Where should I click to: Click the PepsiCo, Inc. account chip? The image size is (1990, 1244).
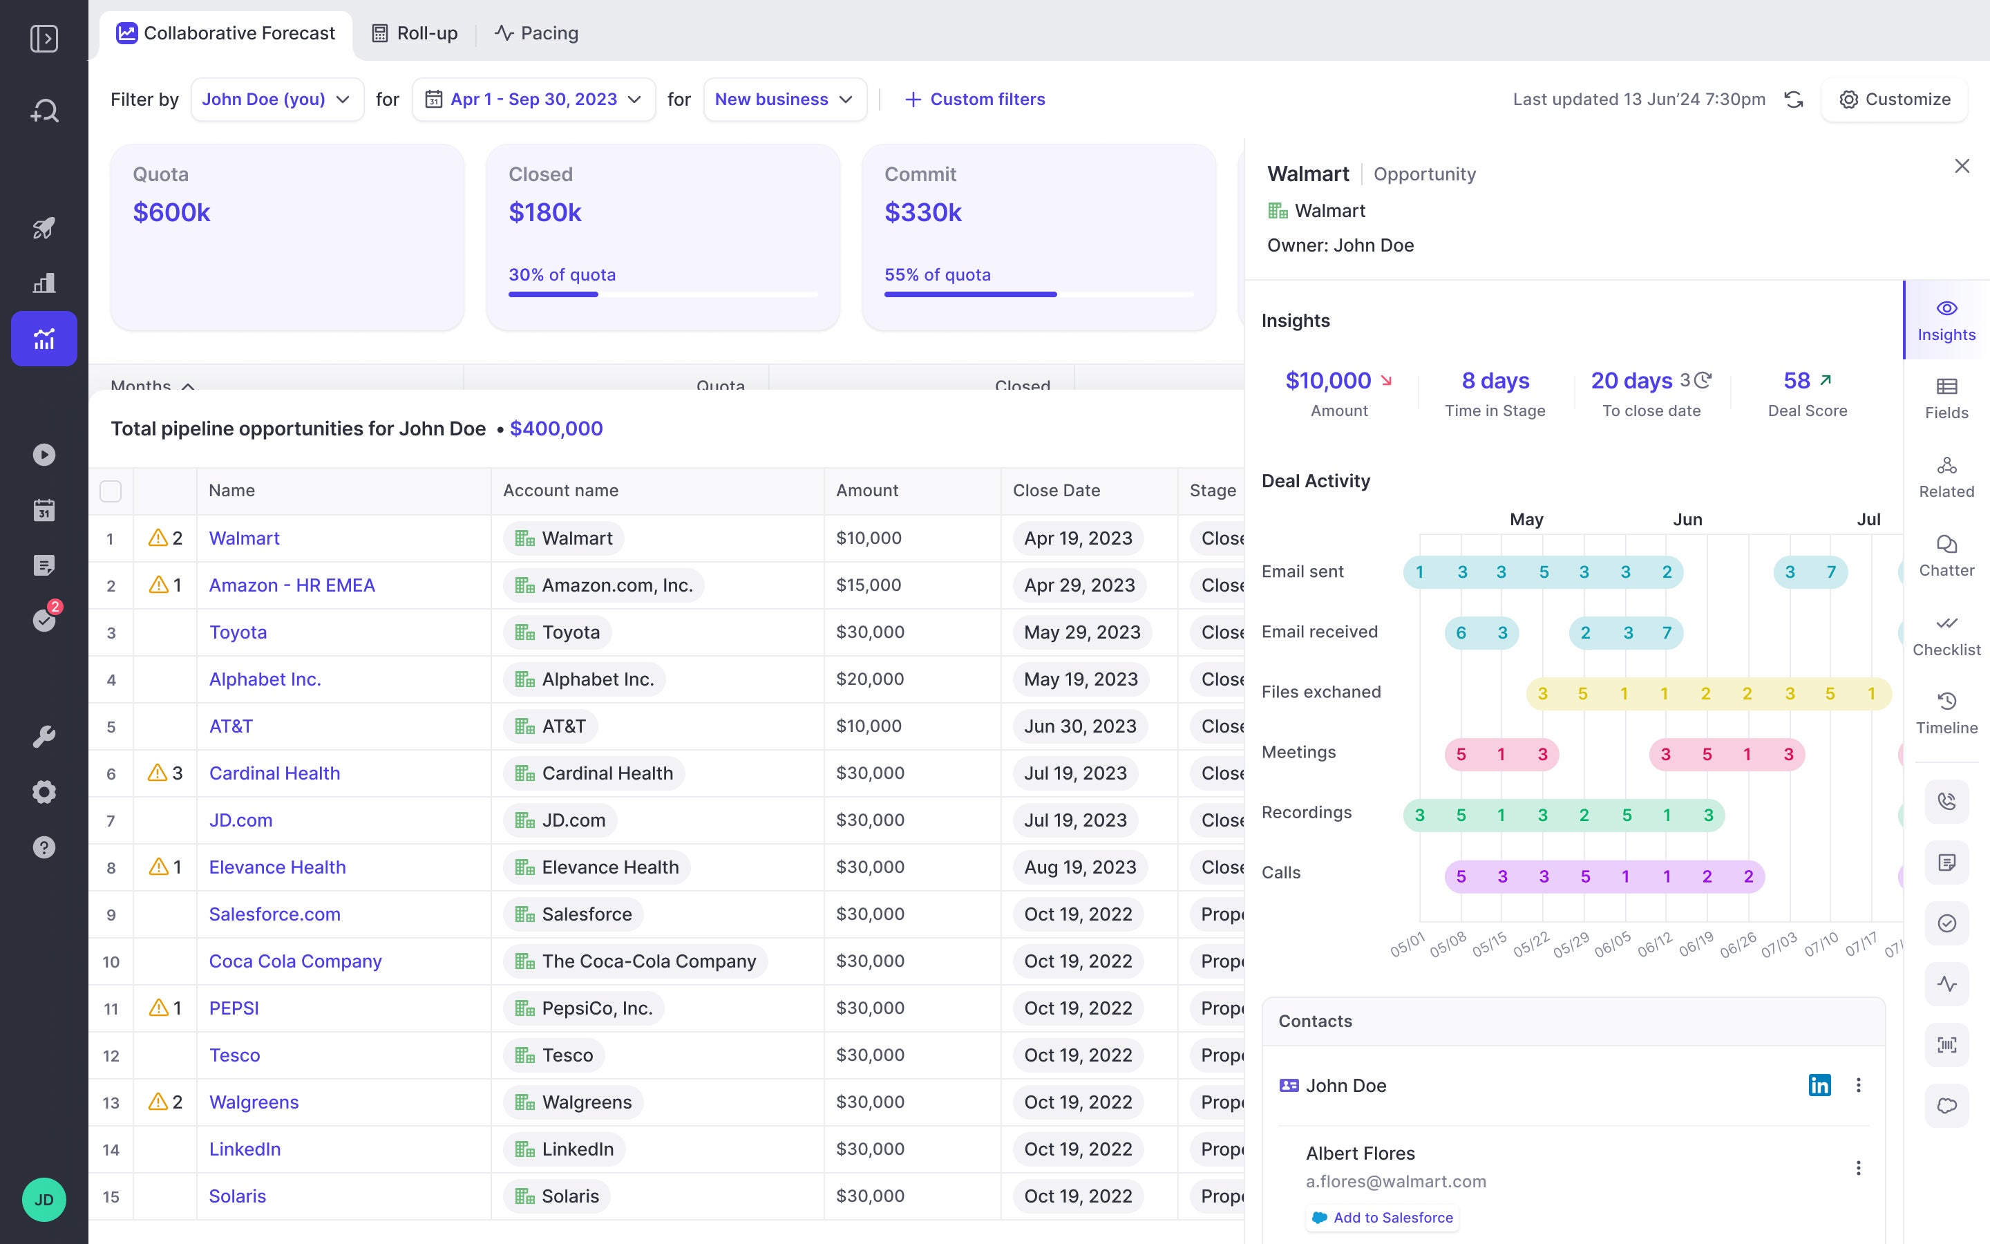(x=584, y=1008)
